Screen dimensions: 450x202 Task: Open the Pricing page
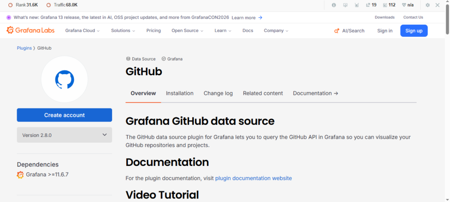153,31
